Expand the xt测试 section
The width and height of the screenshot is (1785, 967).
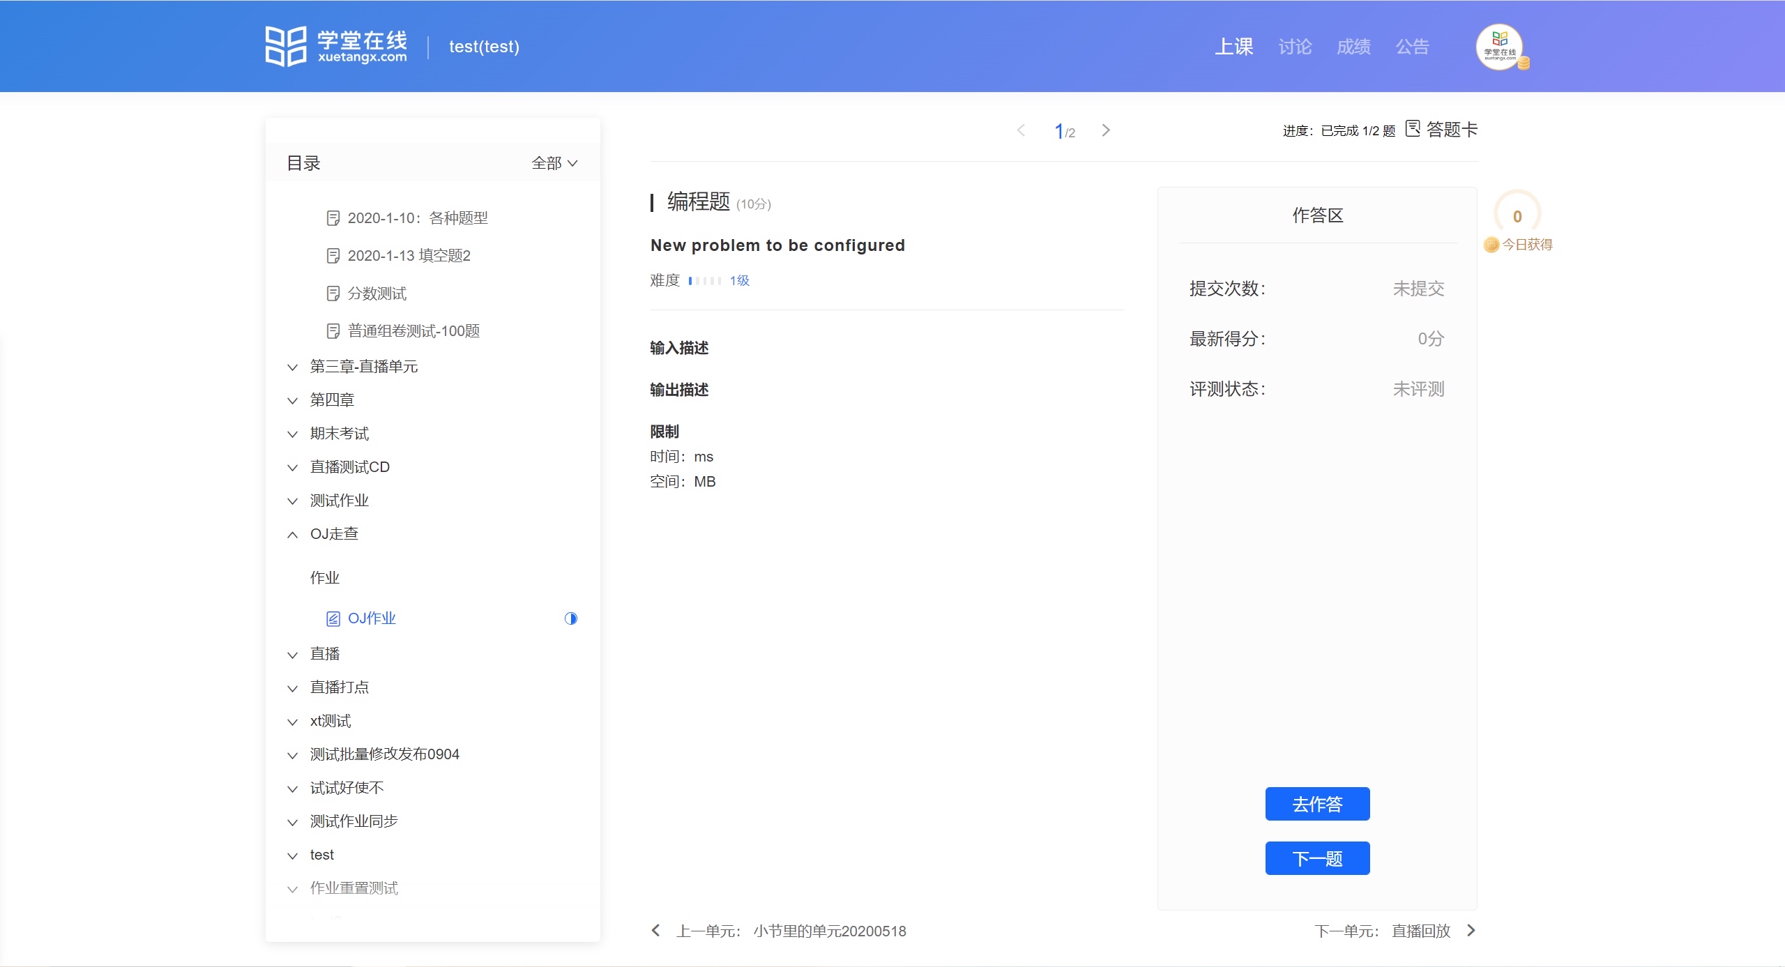coord(293,722)
